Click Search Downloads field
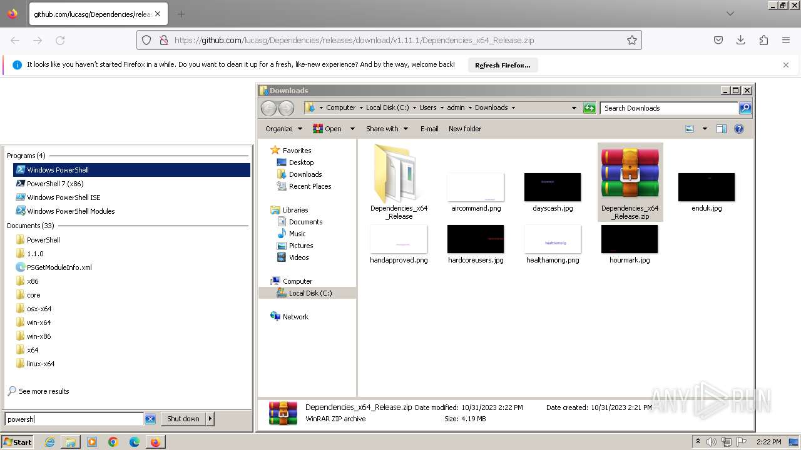801x450 pixels. (x=669, y=108)
